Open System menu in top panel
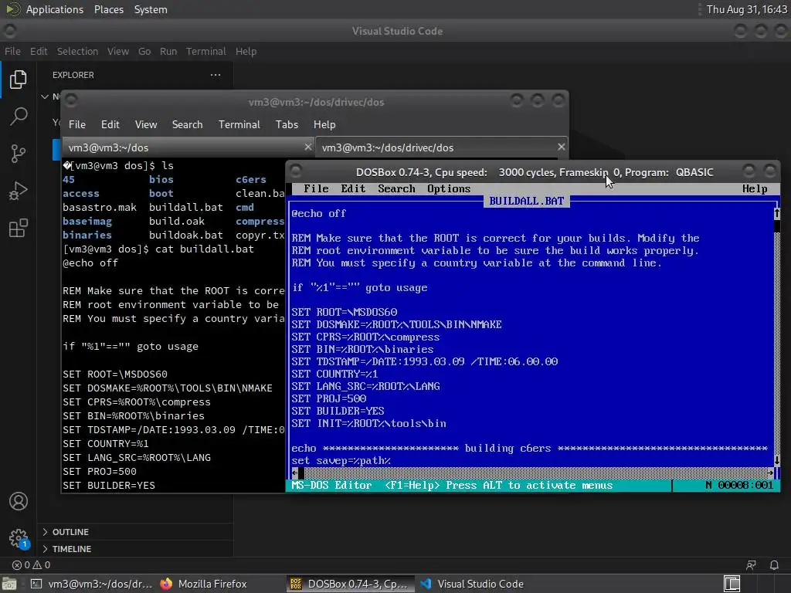791x593 pixels. tap(151, 9)
